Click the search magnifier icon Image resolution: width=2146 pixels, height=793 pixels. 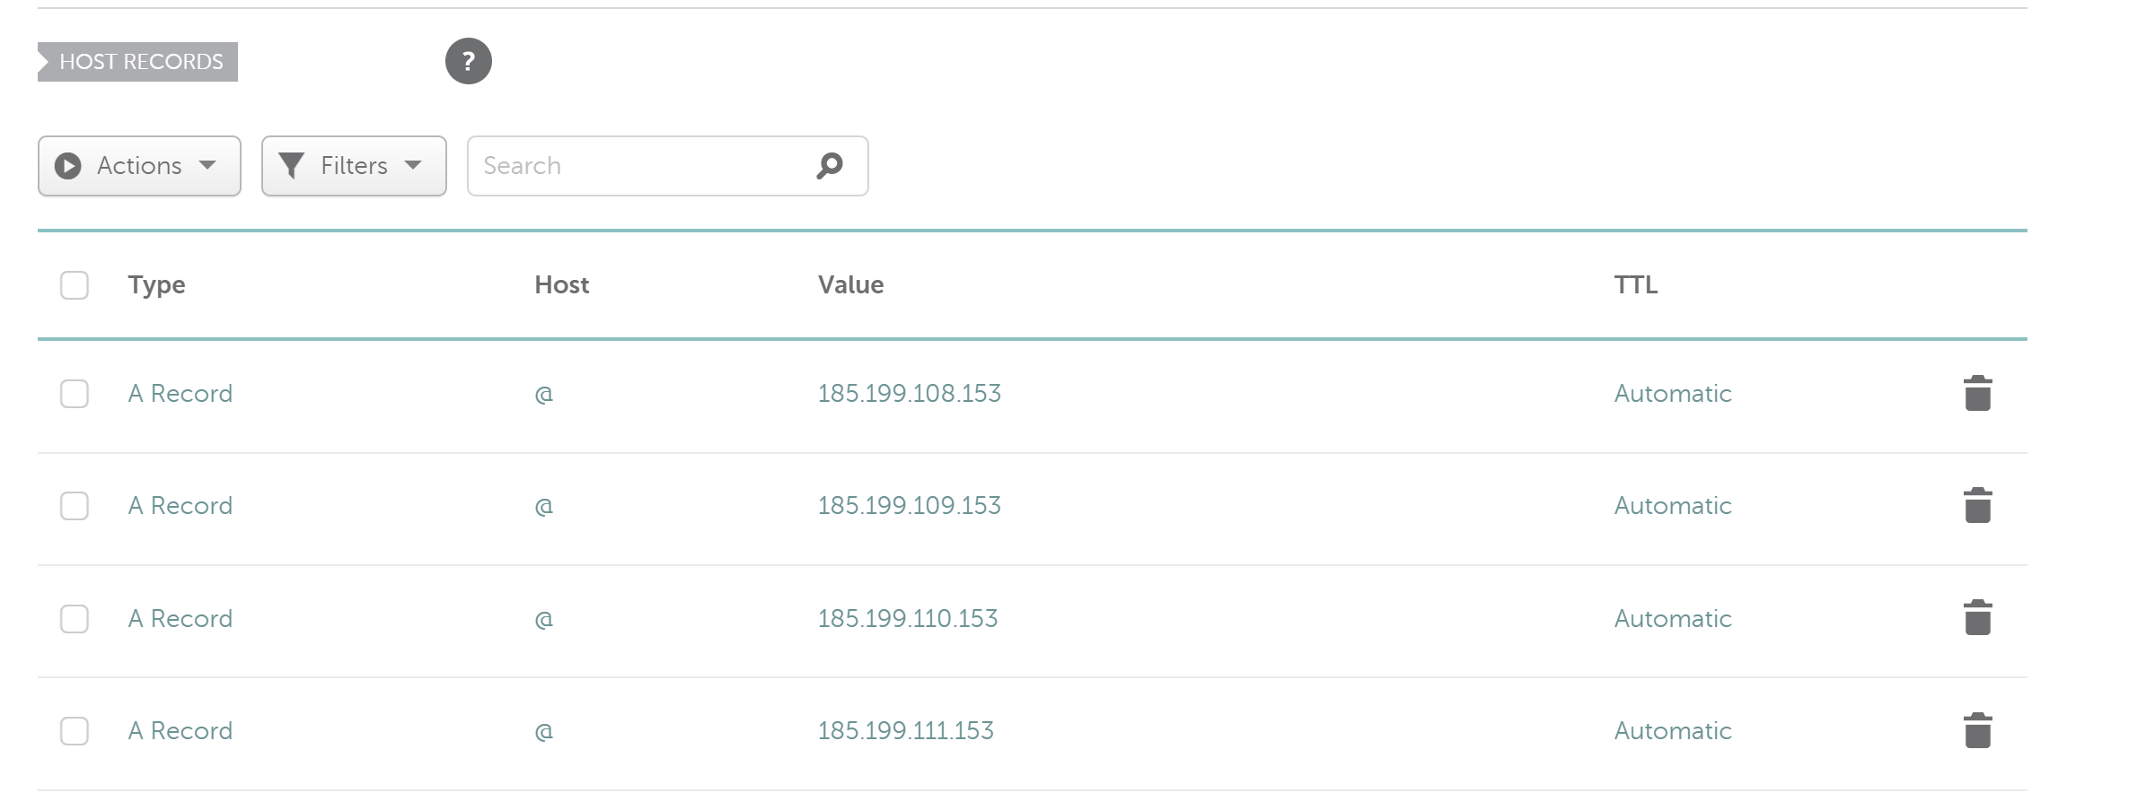click(x=830, y=165)
